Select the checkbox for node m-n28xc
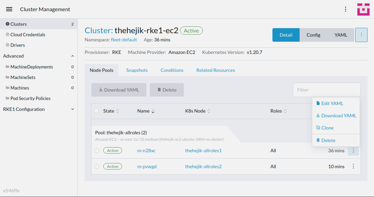Viewport: 374px width, 197px height. (96, 150)
